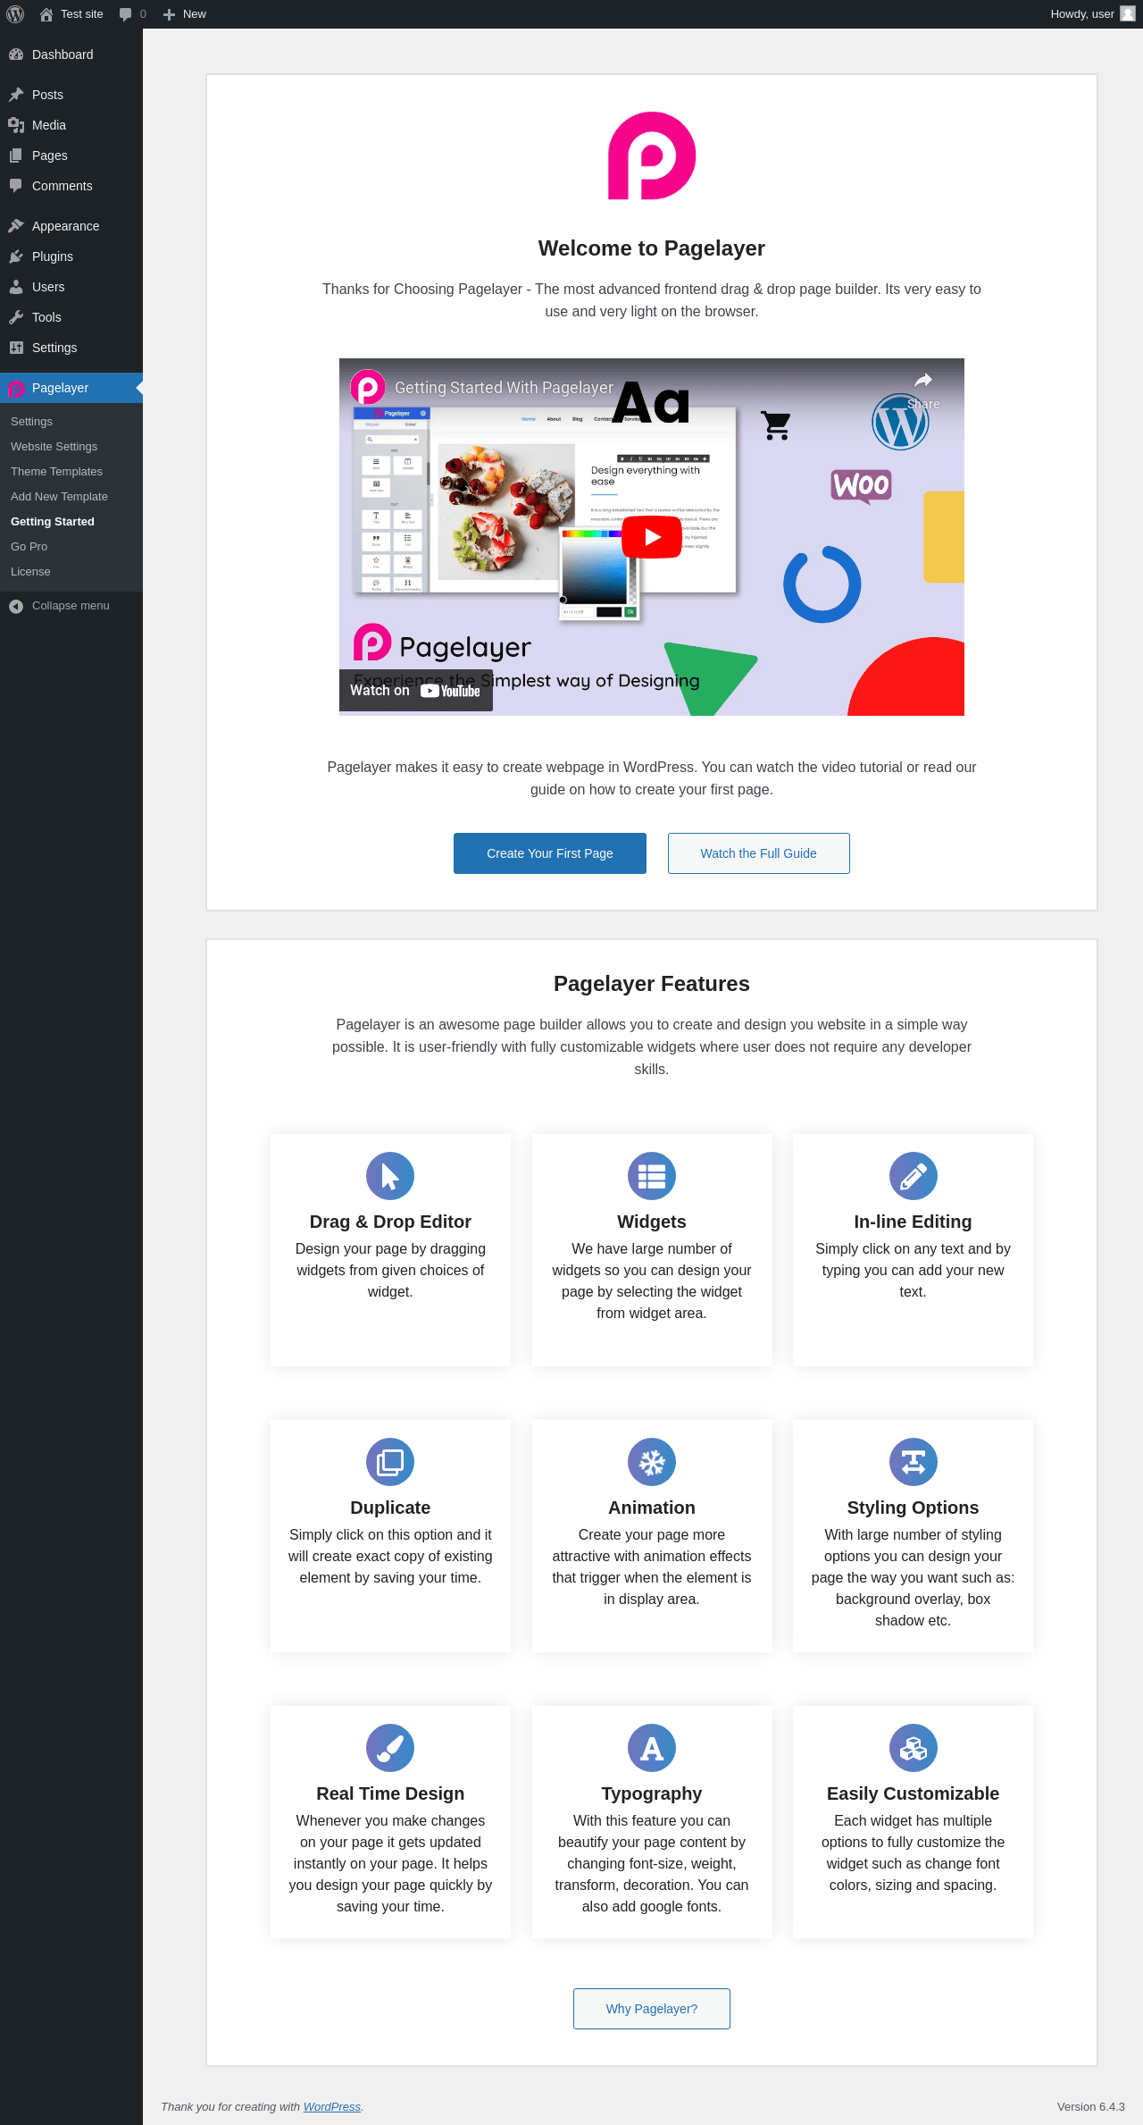Click the large Pagelayer logo above welcome
Image resolution: width=1143 pixels, height=2125 pixels.
tap(652, 155)
